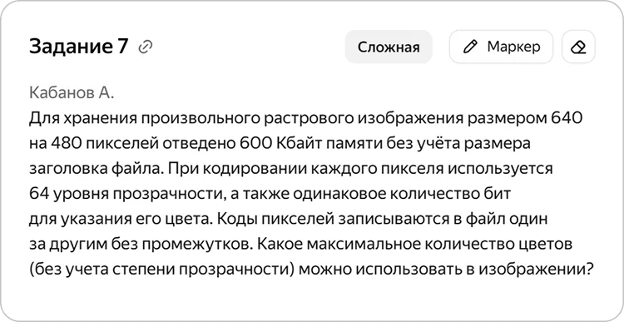Click the word изображении? at the end
624x322 pixels.
coord(536,270)
